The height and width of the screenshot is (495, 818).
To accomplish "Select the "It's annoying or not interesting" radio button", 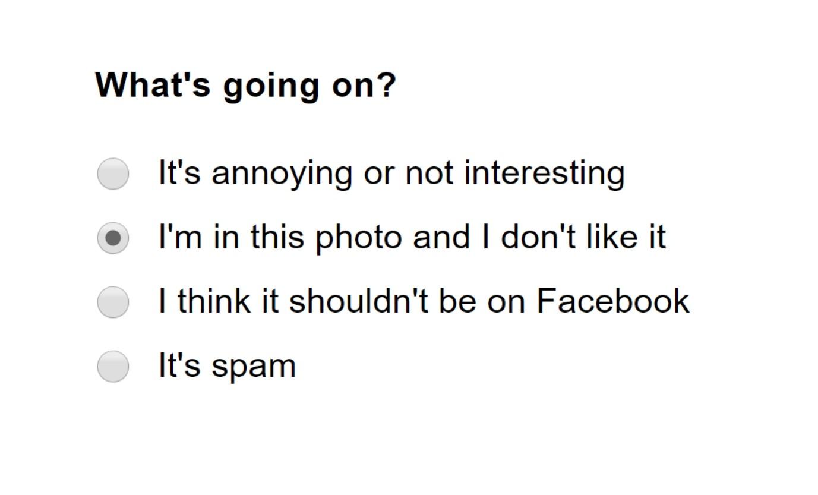I will click(113, 174).
